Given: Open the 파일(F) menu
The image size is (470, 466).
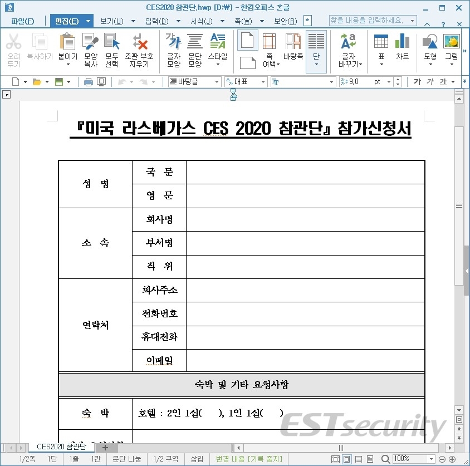Looking at the screenshot, I should [23, 21].
